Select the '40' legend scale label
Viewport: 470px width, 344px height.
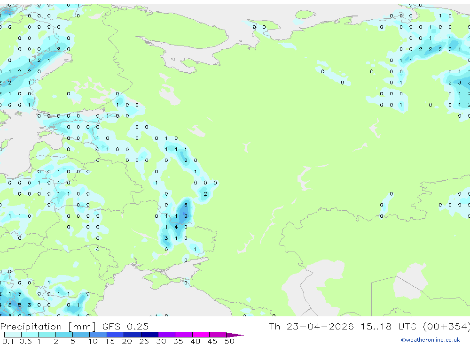point(195,341)
